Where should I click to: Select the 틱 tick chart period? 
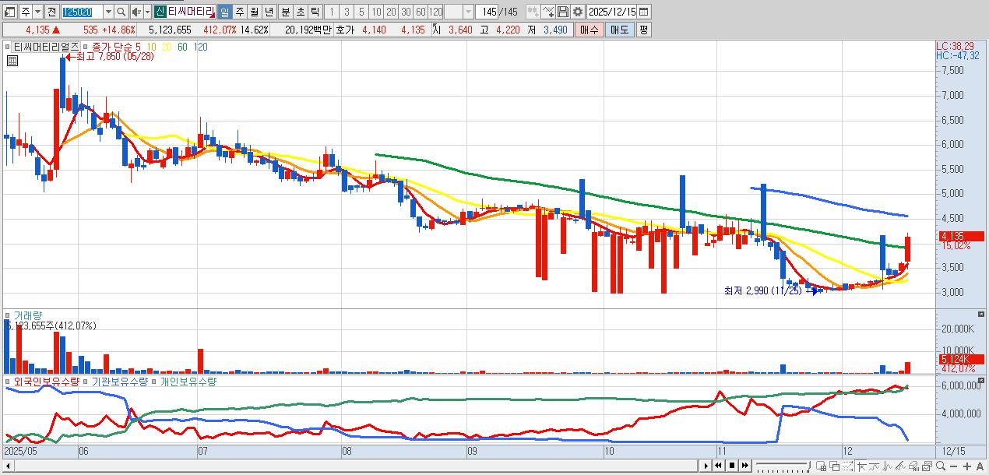point(314,12)
